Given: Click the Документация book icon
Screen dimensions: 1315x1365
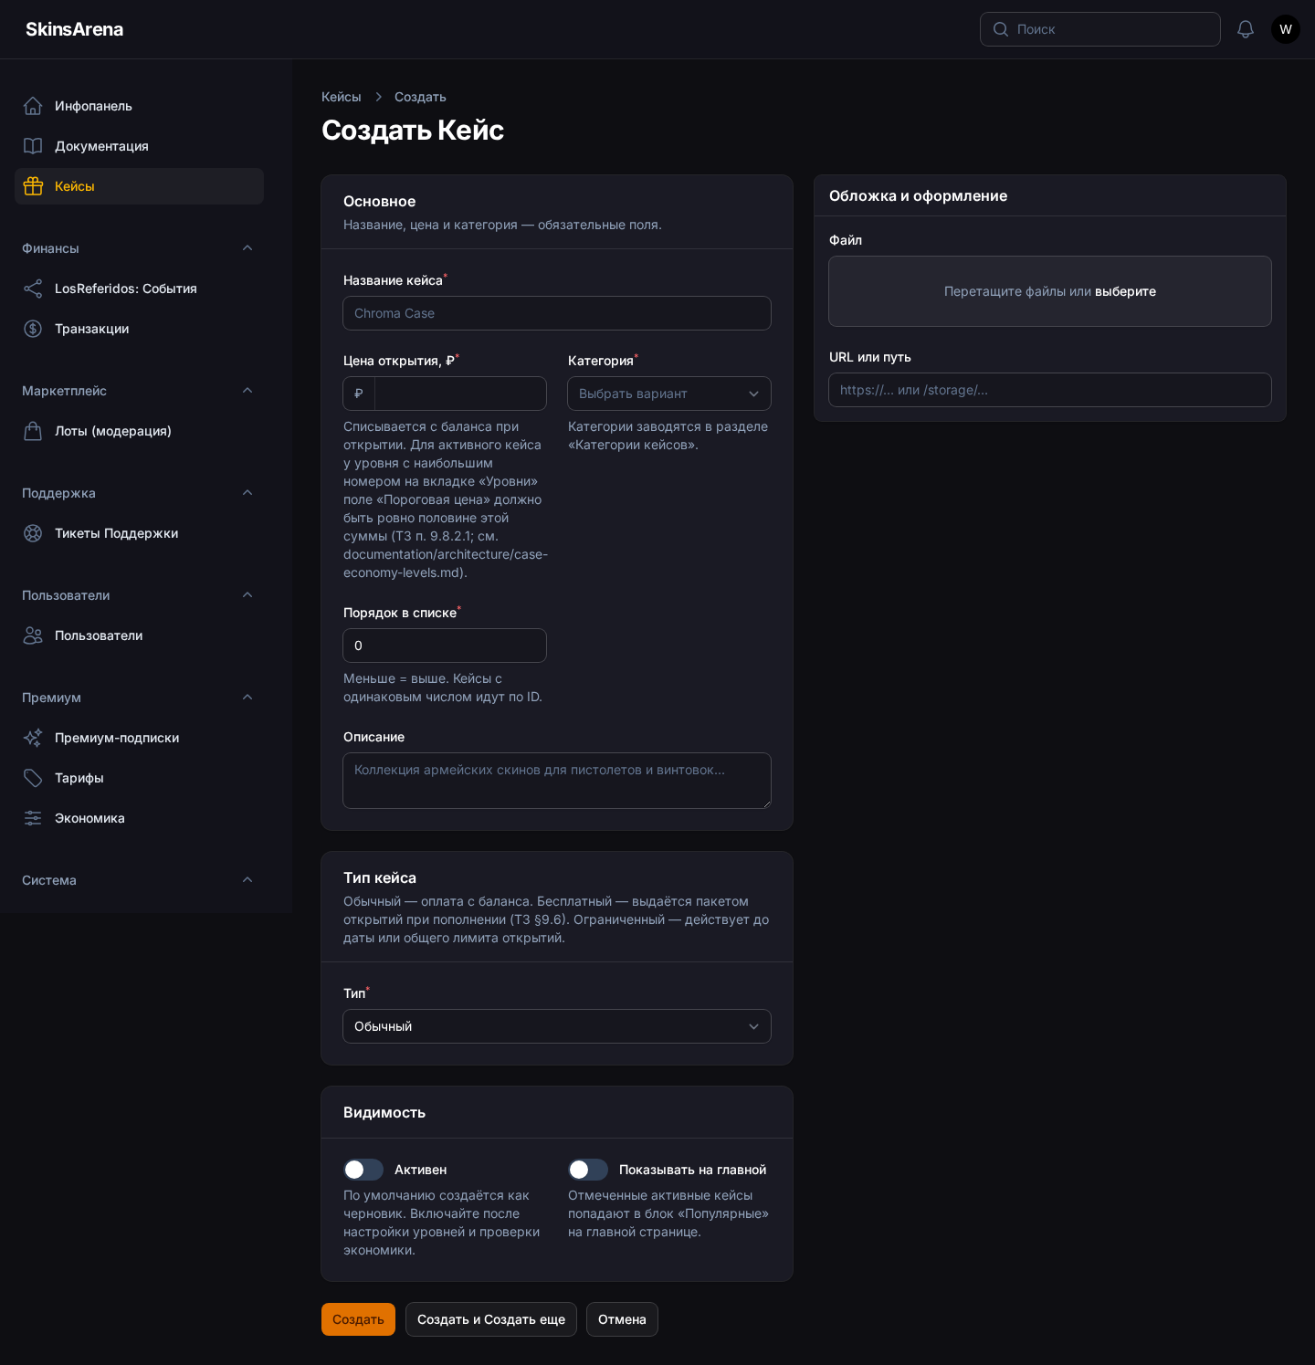Looking at the screenshot, I should tap(33, 146).
